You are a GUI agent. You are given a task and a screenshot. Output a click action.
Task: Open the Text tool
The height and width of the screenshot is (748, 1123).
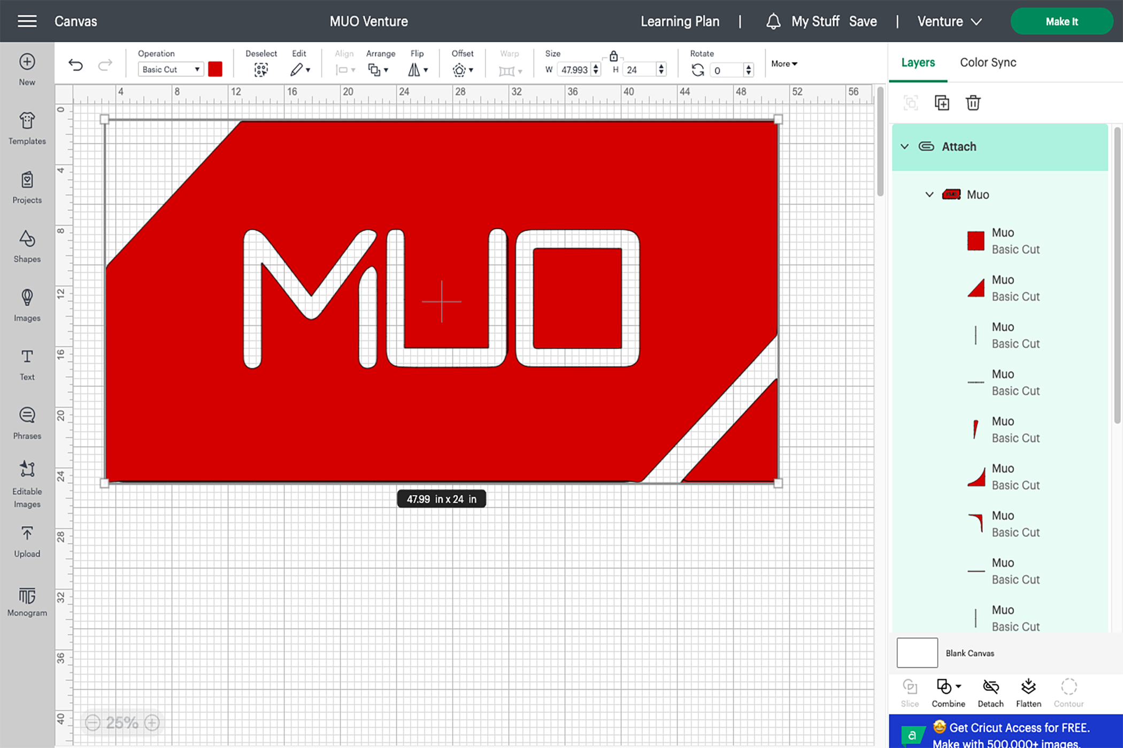tap(26, 364)
